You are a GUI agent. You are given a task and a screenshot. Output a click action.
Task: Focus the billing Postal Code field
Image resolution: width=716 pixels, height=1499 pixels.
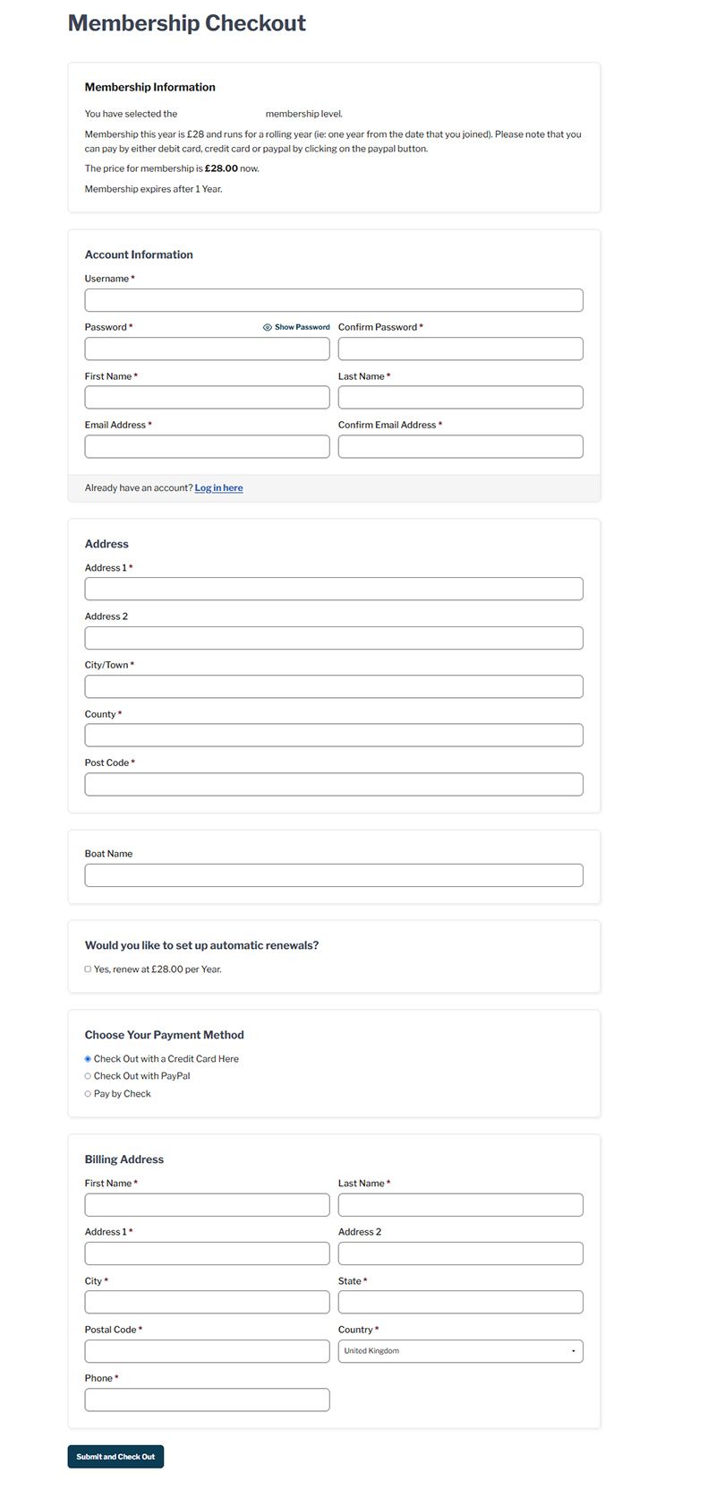pyautogui.click(x=207, y=1351)
